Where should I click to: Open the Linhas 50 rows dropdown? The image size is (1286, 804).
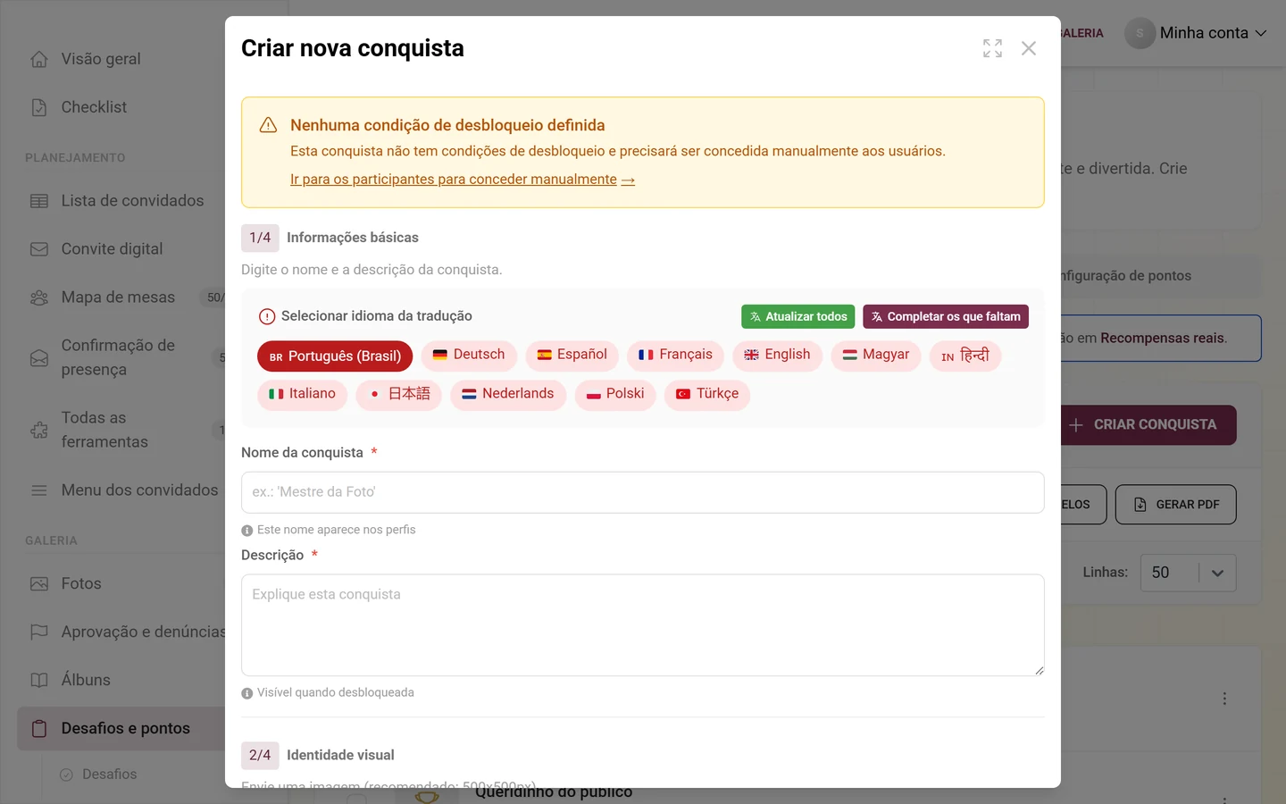pos(1189,573)
